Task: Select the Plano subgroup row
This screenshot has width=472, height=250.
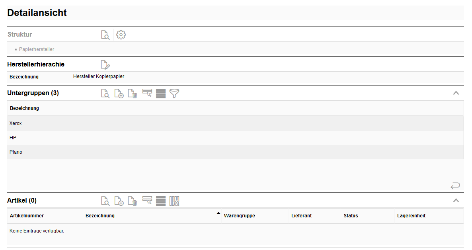Action: point(16,152)
